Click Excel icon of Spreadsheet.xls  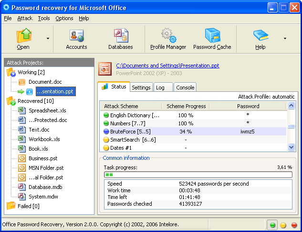pos(22,110)
